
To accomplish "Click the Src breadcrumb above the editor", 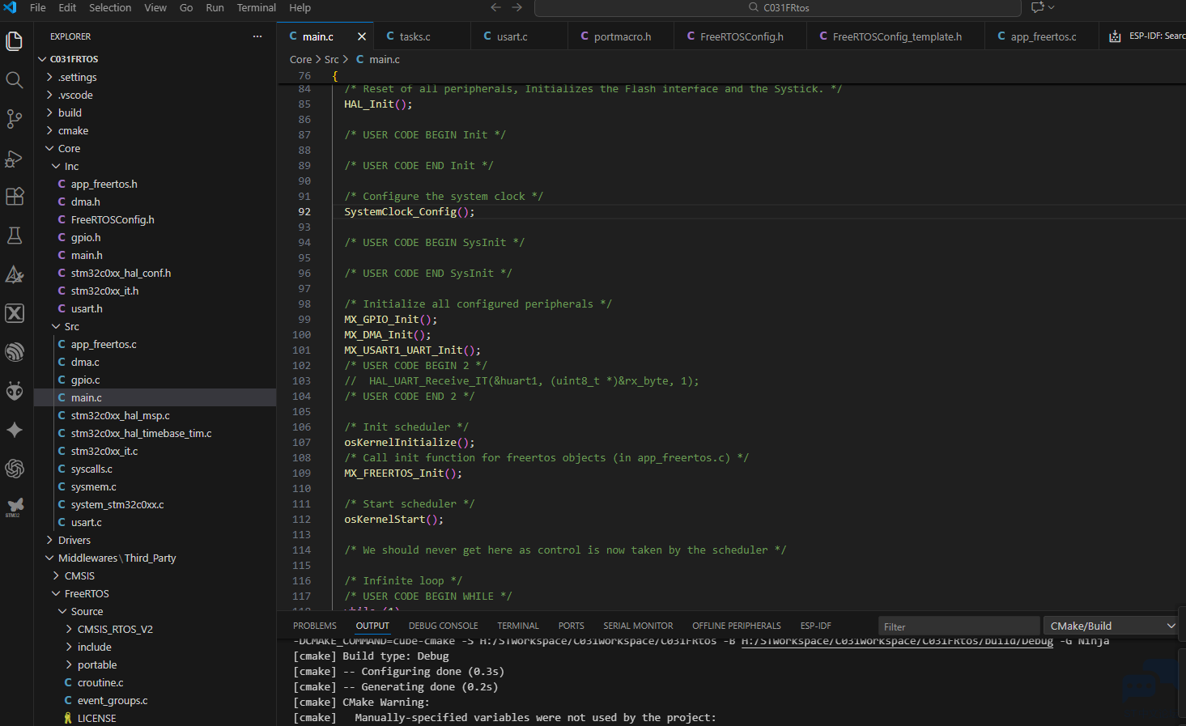I will coord(332,59).
